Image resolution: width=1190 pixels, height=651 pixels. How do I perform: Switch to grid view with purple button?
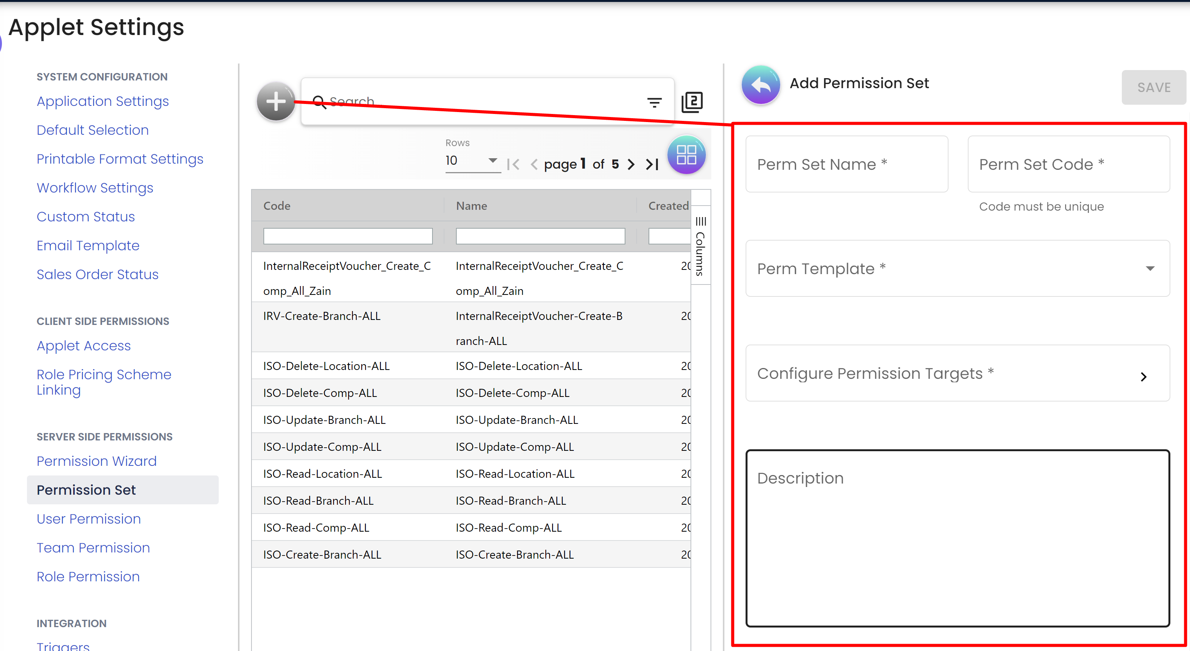coord(686,155)
